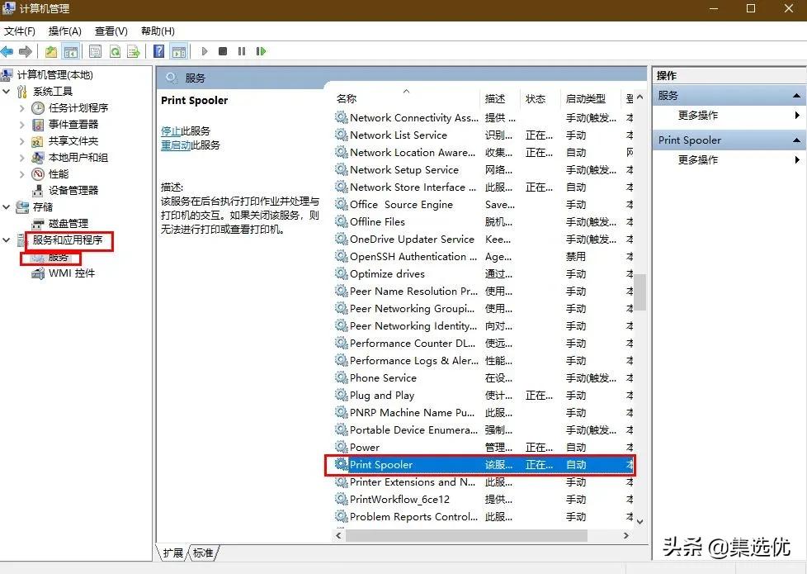Select the Printer Extensions and N... service row
This screenshot has height=574, width=807.
tap(404, 481)
